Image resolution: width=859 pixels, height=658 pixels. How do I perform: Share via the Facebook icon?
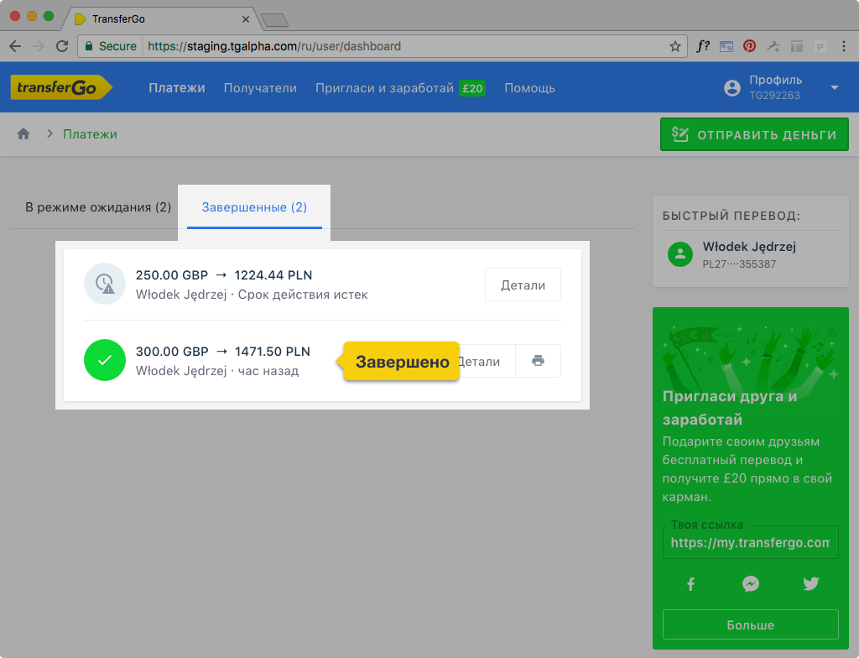tap(691, 584)
